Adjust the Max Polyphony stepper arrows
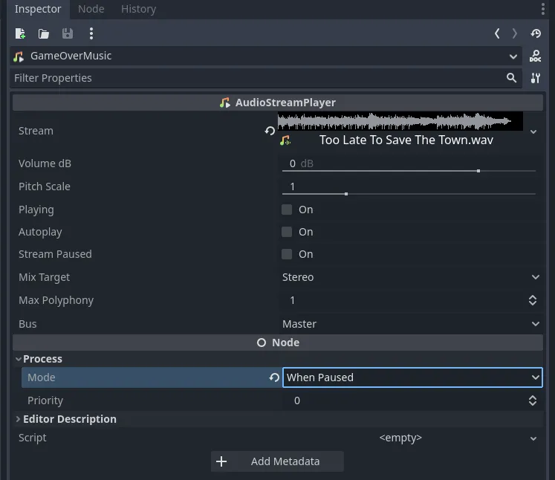555x480 pixels. click(x=533, y=300)
